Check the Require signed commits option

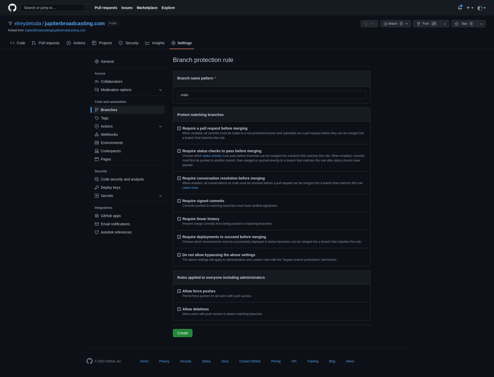point(179,201)
